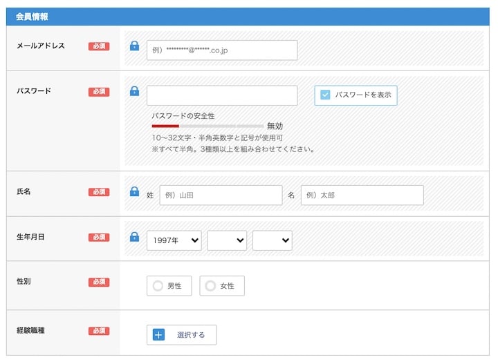
Task: Click the lock icon beside the email field
Action: (x=135, y=46)
